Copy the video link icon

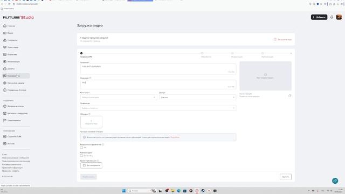coord(290,96)
